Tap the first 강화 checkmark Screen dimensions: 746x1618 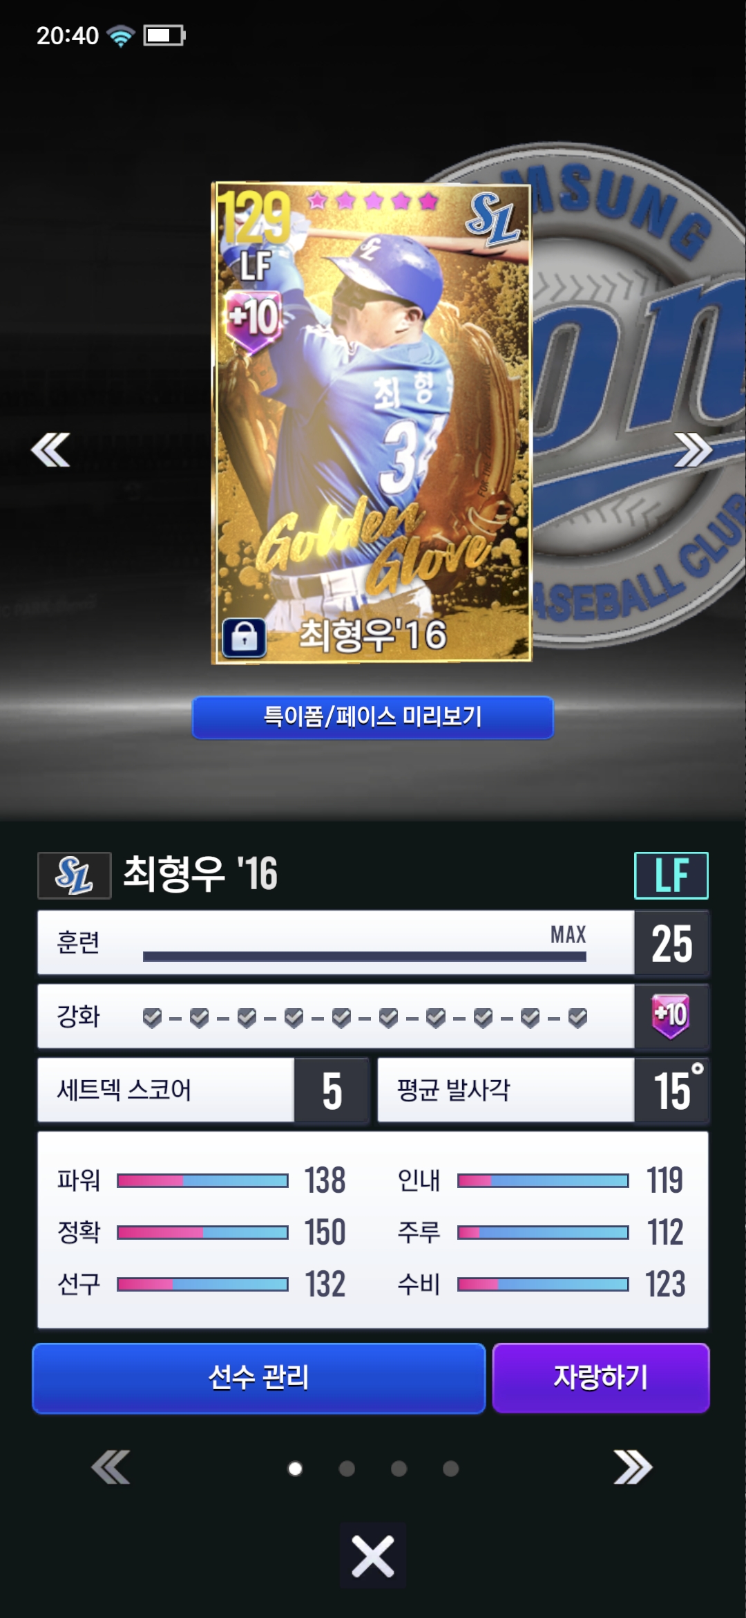click(x=152, y=1018)
